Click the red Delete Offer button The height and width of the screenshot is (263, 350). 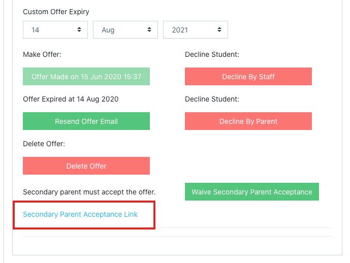pos(86,166)
